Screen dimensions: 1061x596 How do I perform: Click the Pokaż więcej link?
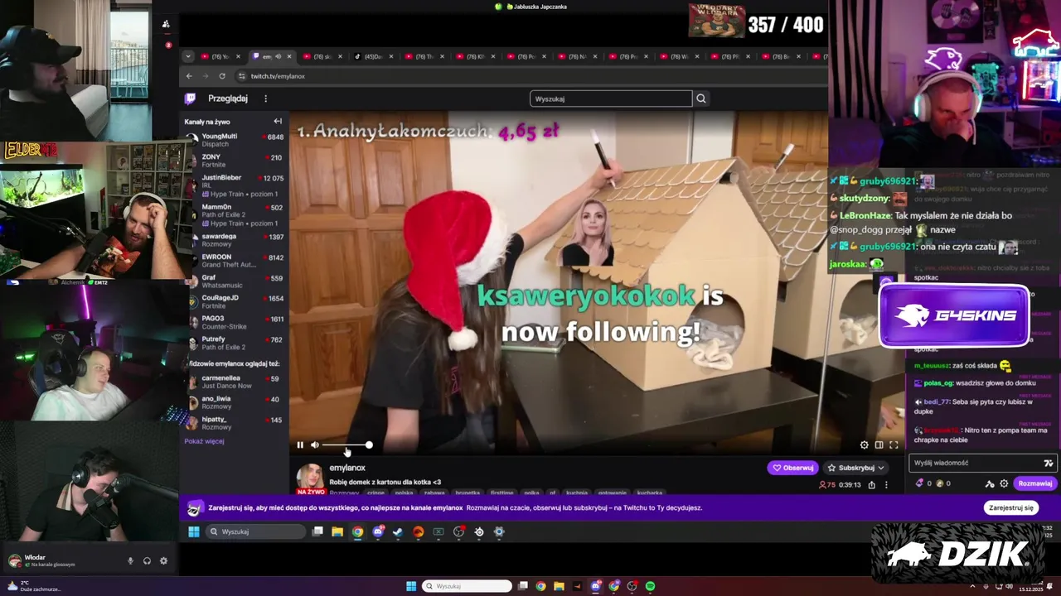pos(204,441)
